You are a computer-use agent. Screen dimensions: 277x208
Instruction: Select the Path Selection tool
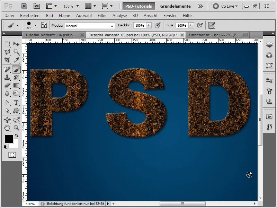coord(7,111)
